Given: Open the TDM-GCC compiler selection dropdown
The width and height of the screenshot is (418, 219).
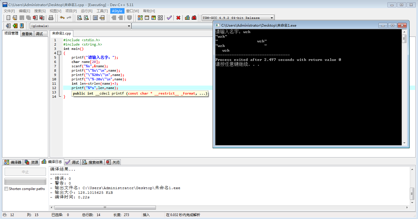Looking at the screenshot, I should [x=238, y=18].
